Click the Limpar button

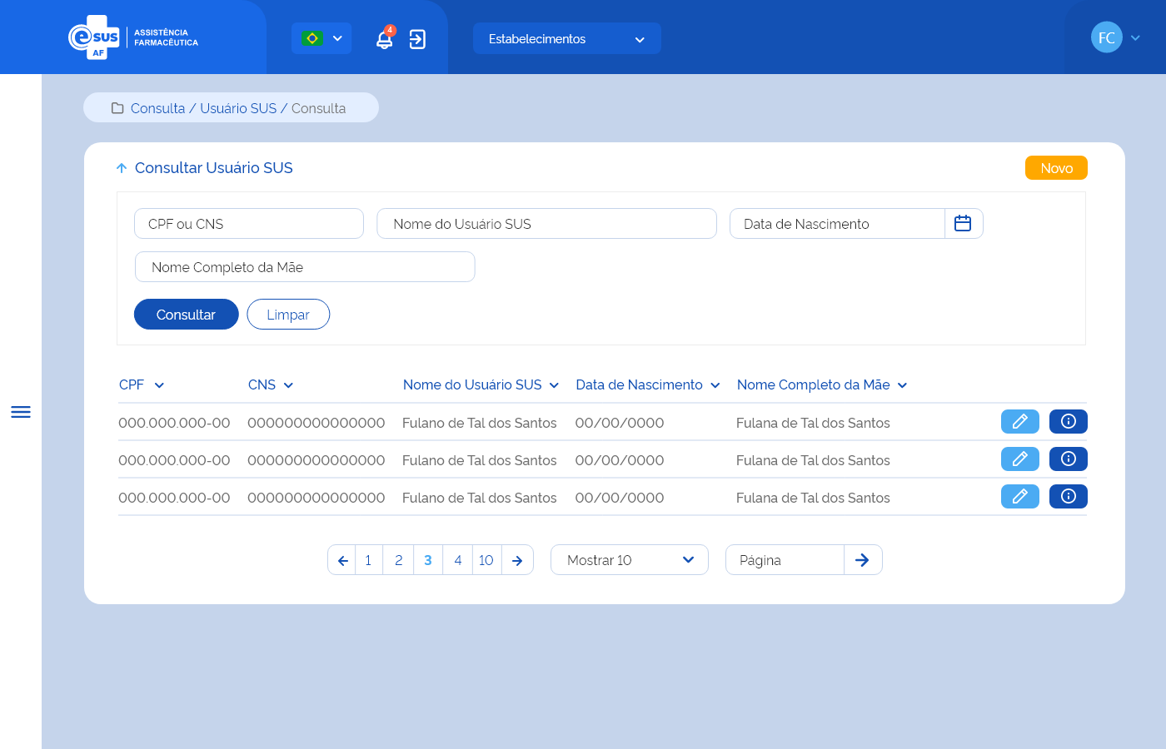[x=288, y=315]
